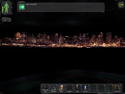Click the green body health figure

(6, 8)
